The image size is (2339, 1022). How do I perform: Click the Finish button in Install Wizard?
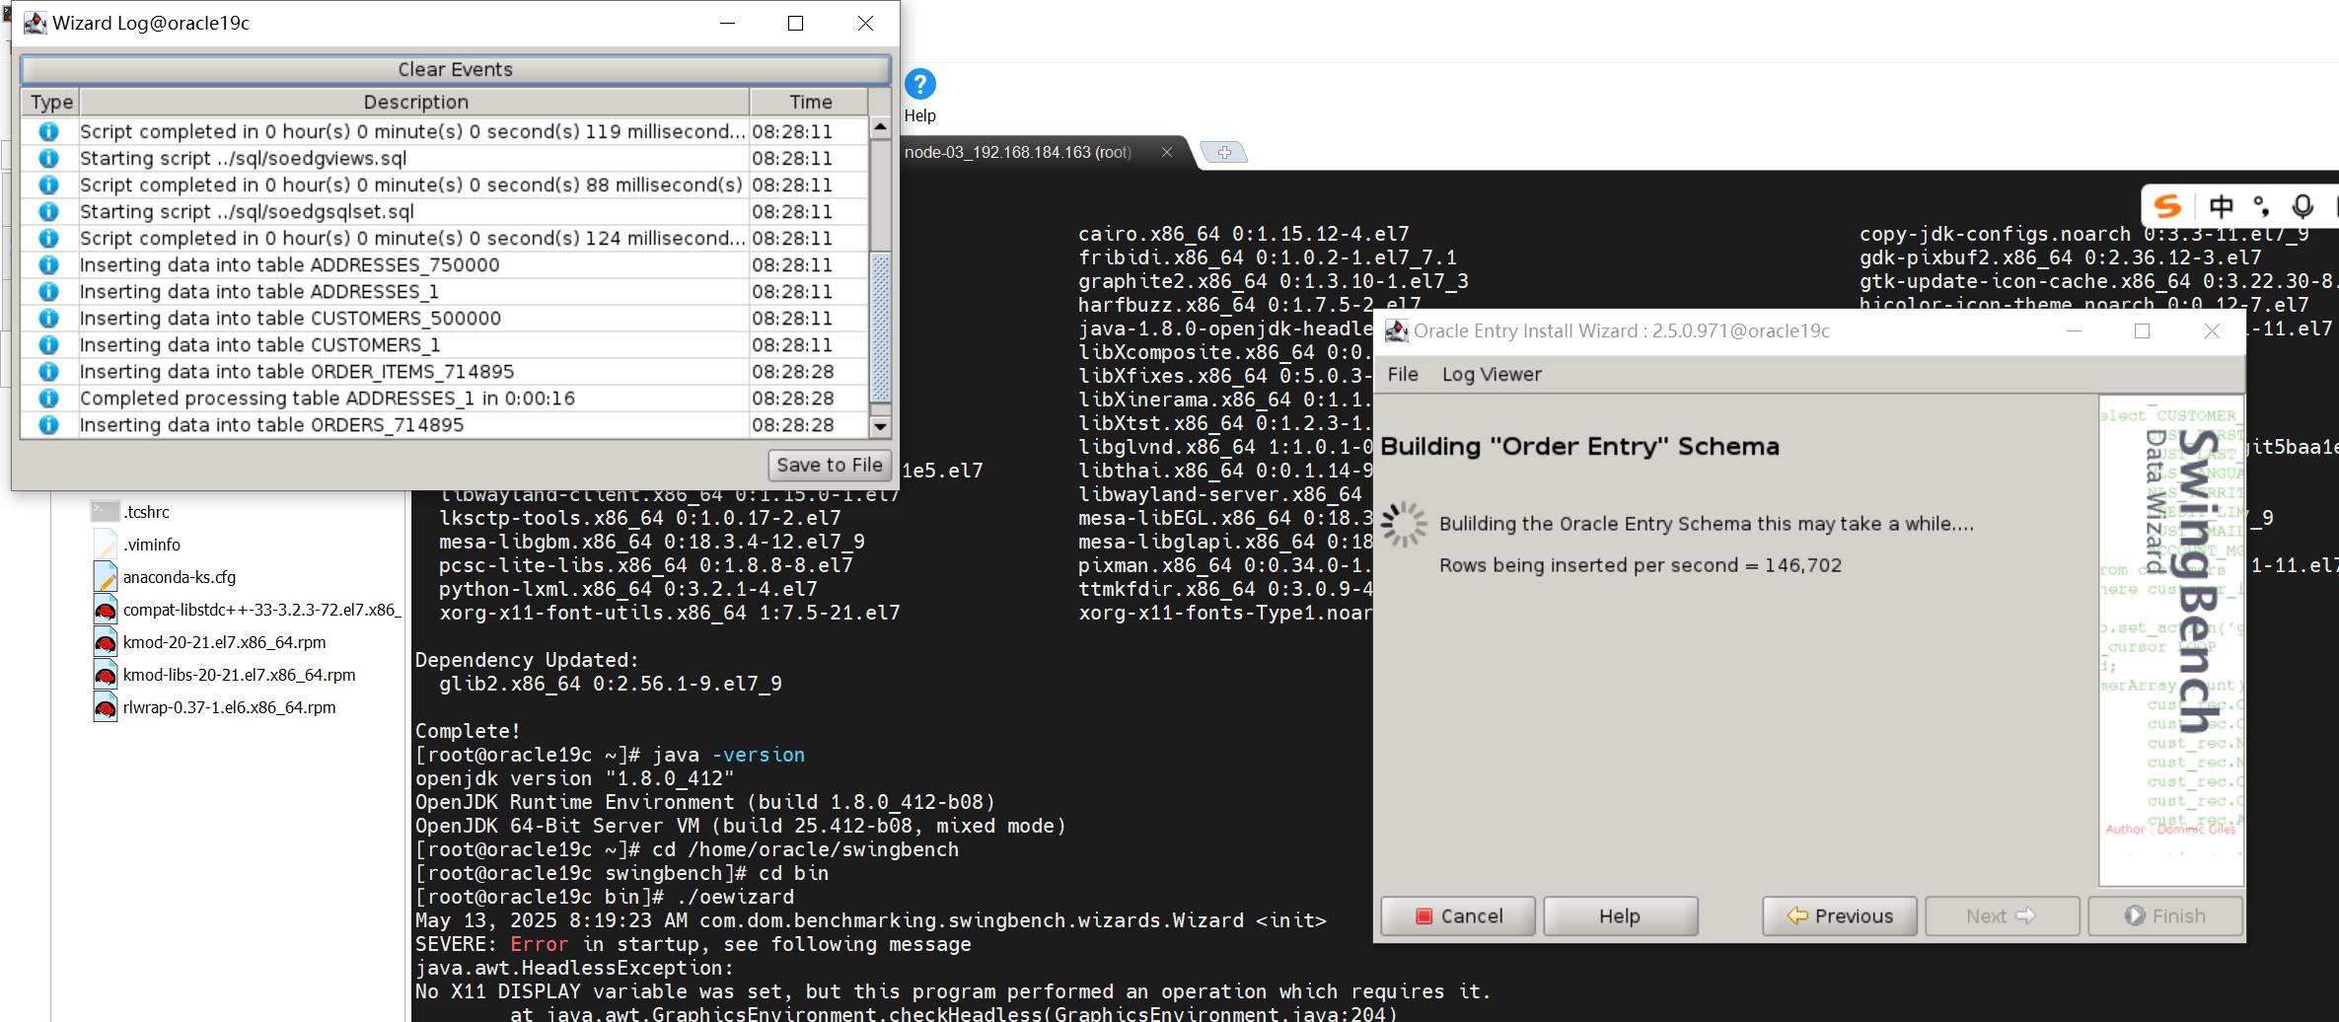[2165, 915]
